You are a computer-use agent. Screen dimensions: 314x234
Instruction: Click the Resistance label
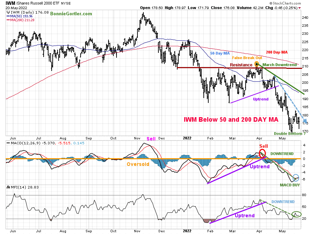coord(241,65)
